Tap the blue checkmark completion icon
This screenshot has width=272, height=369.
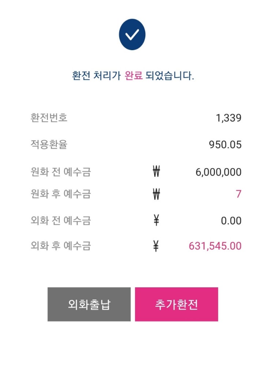(132, 34)
